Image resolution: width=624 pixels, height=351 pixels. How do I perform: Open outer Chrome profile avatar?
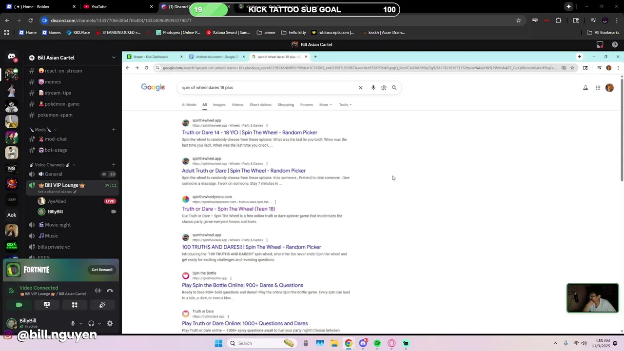pyautogui.click(x=605, y=20)
